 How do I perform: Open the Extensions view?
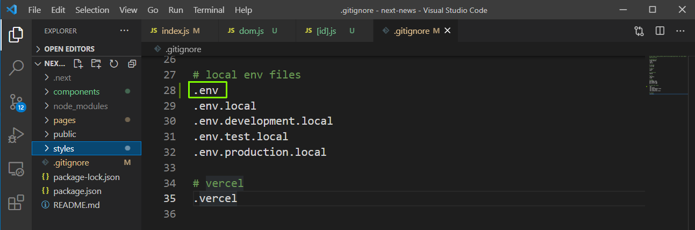click(16, 203)
